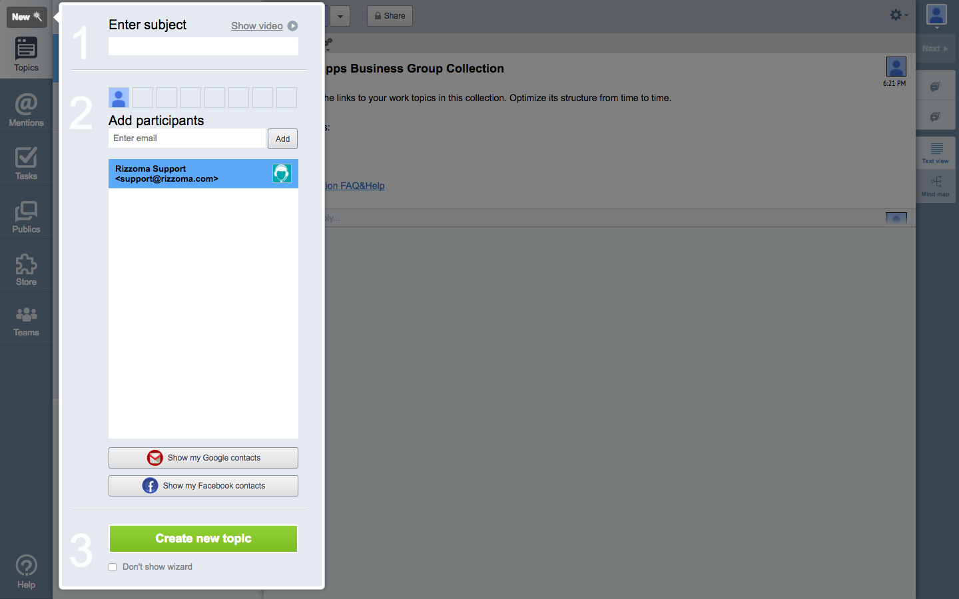Image resolution: width=959 pixels, height=599 pixels.
Task: Open the Teams section
Action: [26, 321]
